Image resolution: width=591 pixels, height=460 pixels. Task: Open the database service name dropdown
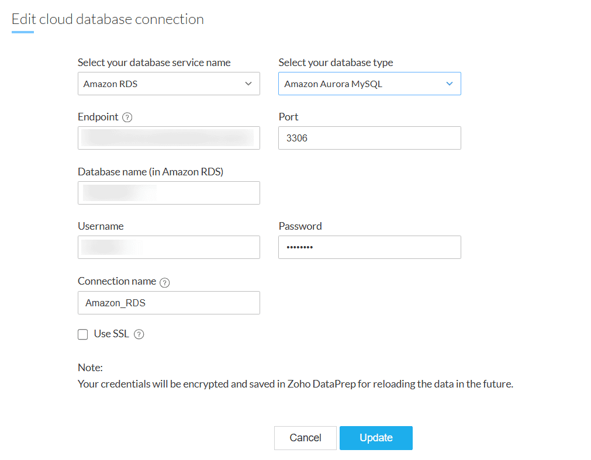tap(168, 84)
